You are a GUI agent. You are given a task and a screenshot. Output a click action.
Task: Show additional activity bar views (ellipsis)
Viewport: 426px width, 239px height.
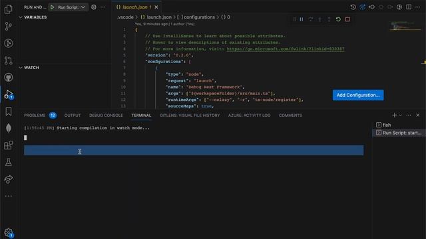tap(9, 196)
